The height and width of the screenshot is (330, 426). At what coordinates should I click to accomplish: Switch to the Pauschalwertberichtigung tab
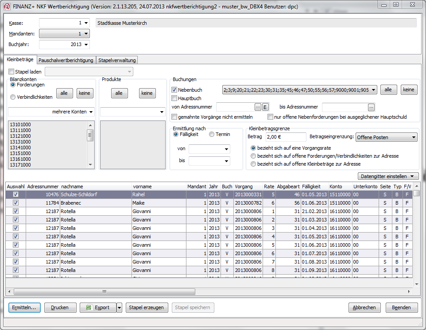[x=66, y=60]
